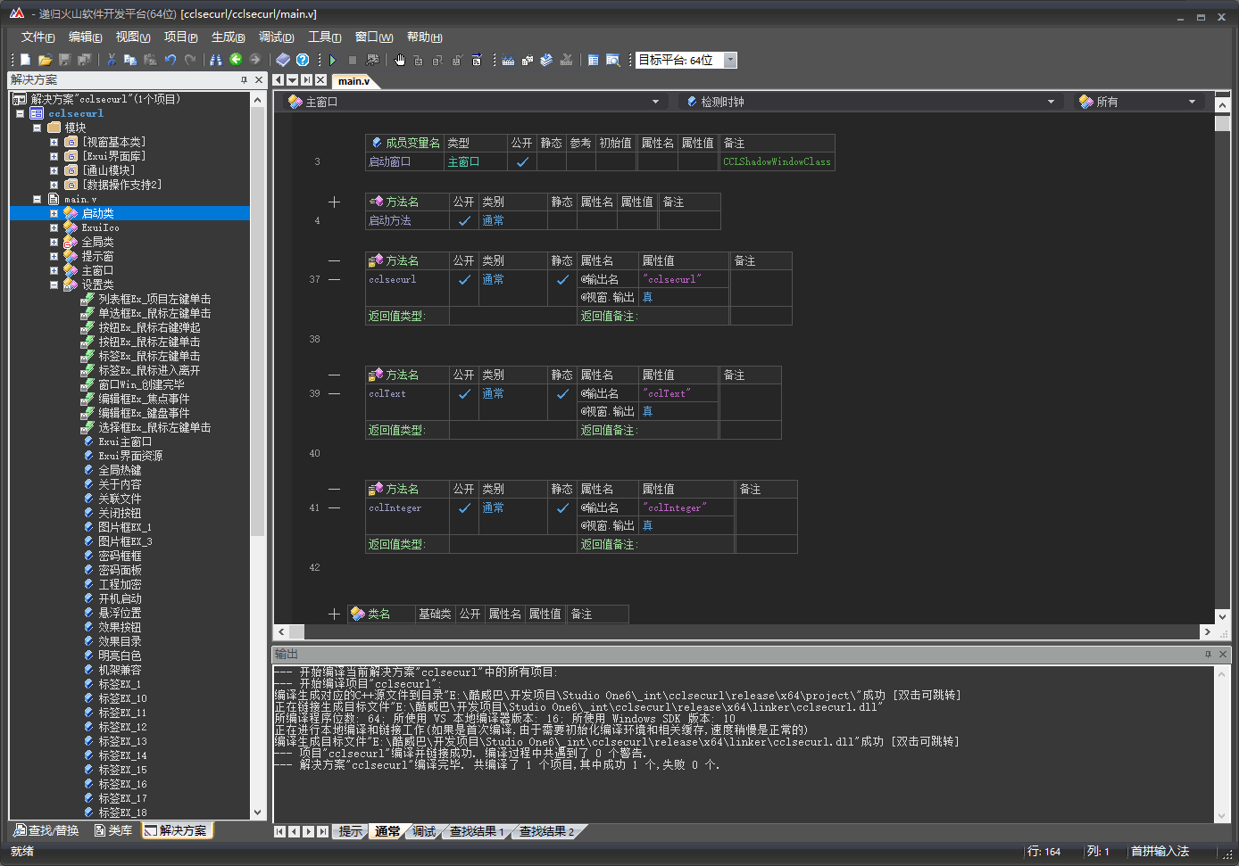Image resolution: width=1239 pixels, height=866 pixels.
Task: Toggle 公开 checkmark for 启动方法 row
Action: tap(464, 220)
